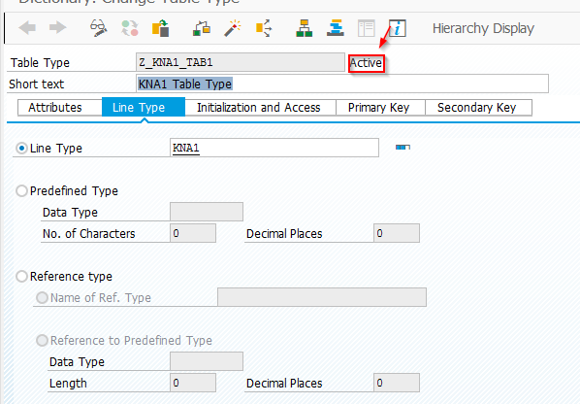This screenshot has width=580, height=404.
Task: Click the Short text input field
Action: tap(342, 84)
